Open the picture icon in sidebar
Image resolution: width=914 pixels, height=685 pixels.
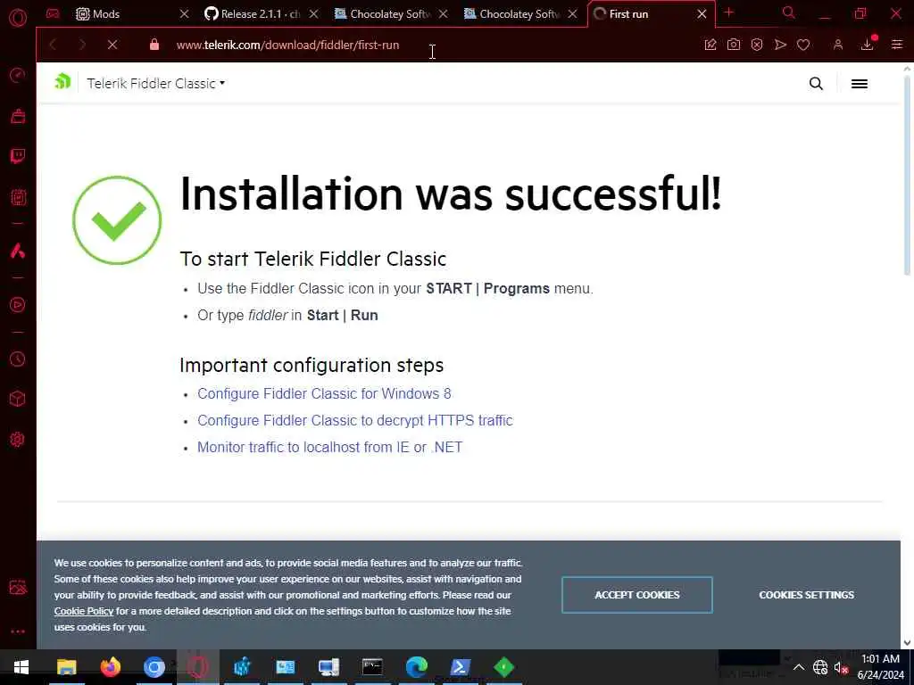coord(18,587)
